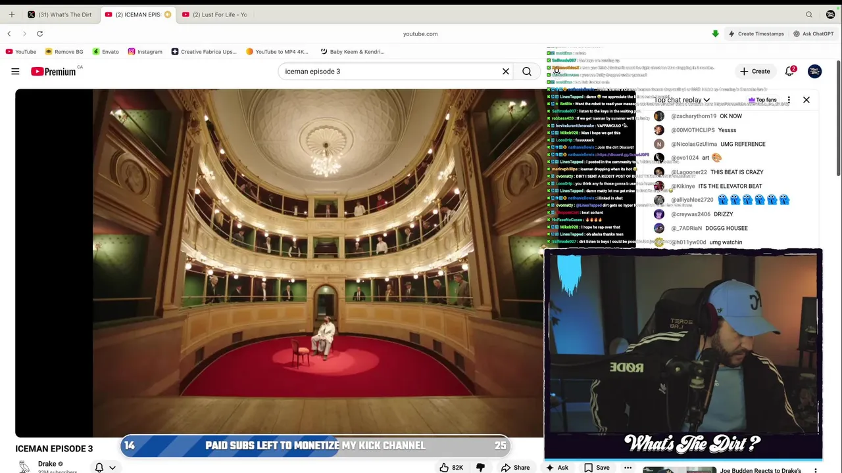Open the notifications bell with 2 badge

coord(789,71)
